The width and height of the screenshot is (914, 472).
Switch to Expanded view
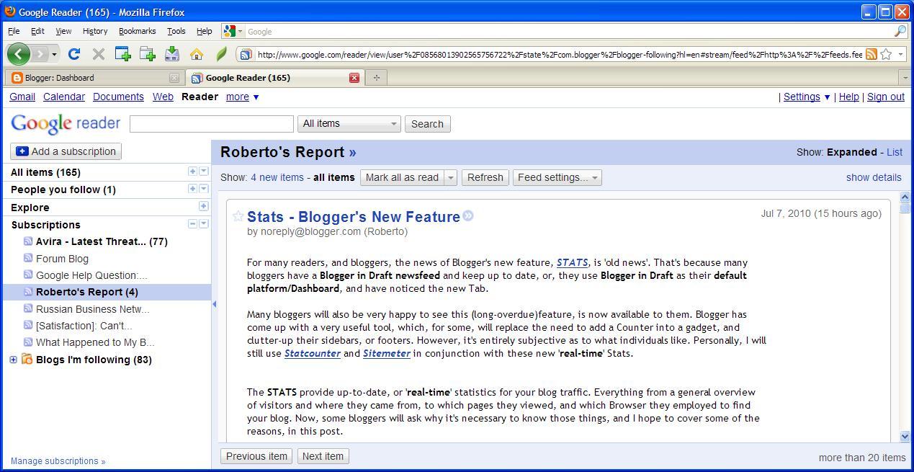click(851, 152)
